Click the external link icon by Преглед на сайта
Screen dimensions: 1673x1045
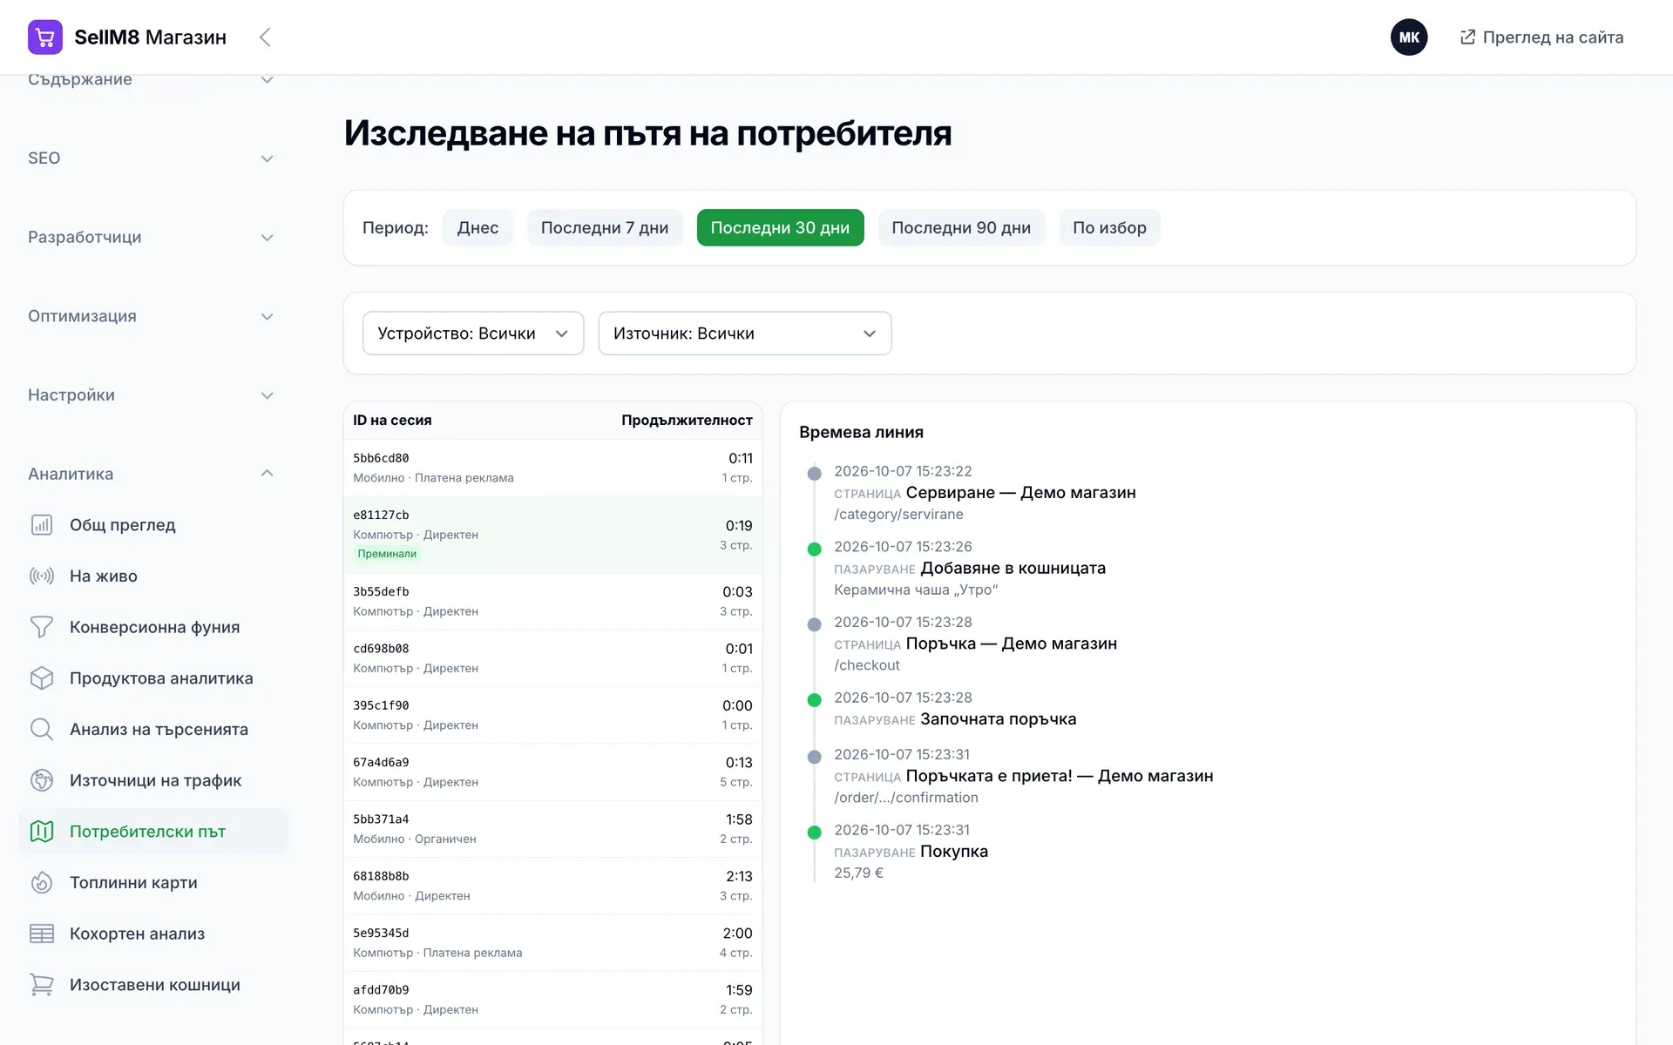(1467, 37)
